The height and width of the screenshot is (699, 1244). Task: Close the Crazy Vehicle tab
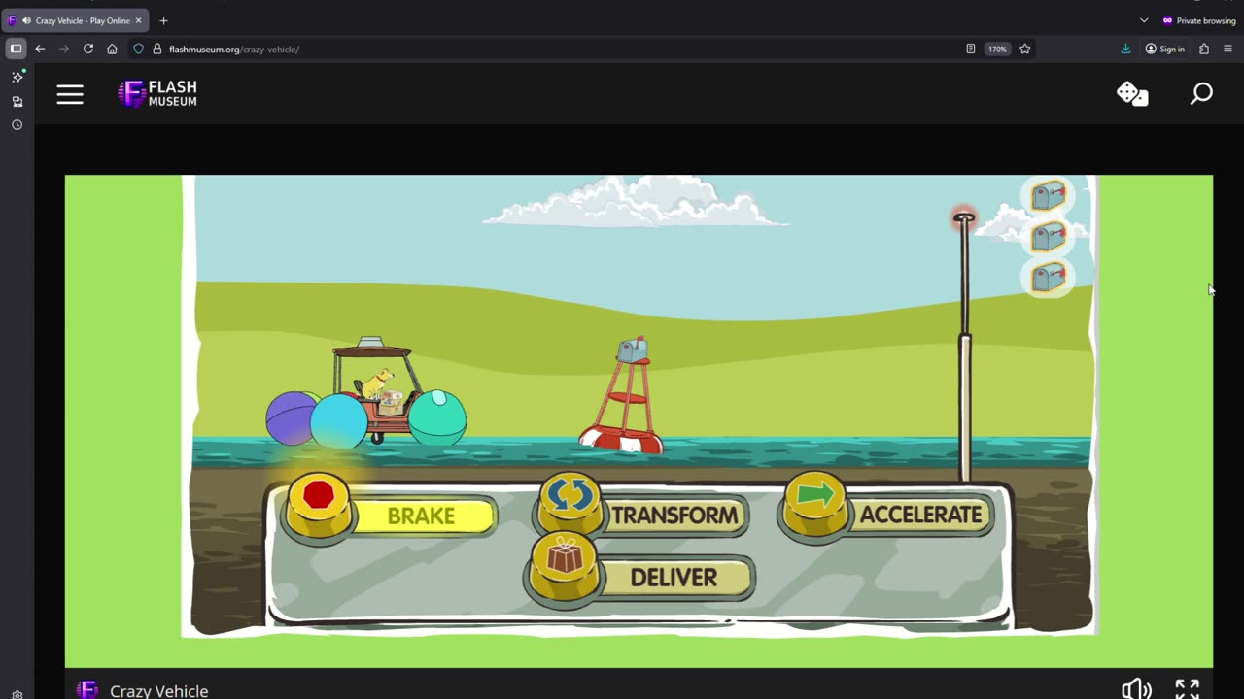pyautogui.click(x=138, y=20)
